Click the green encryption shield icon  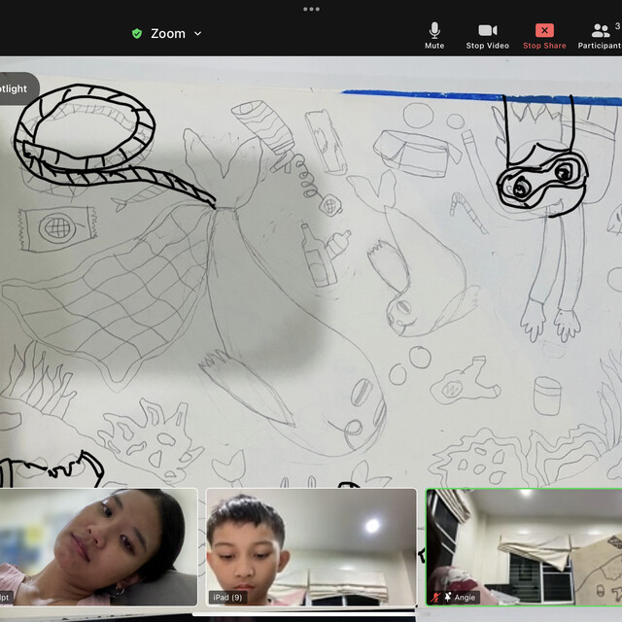point(137,33)
